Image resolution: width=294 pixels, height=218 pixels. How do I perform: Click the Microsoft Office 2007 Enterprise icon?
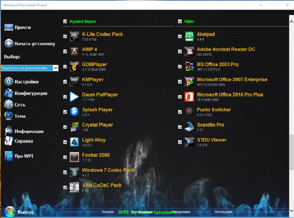(189, 81)
